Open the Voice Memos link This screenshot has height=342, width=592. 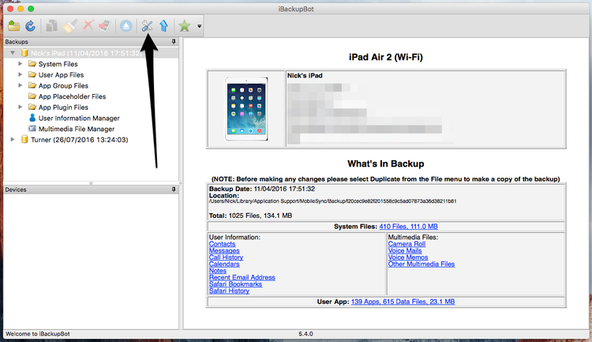pyautogui.click(x=408, y=257)
